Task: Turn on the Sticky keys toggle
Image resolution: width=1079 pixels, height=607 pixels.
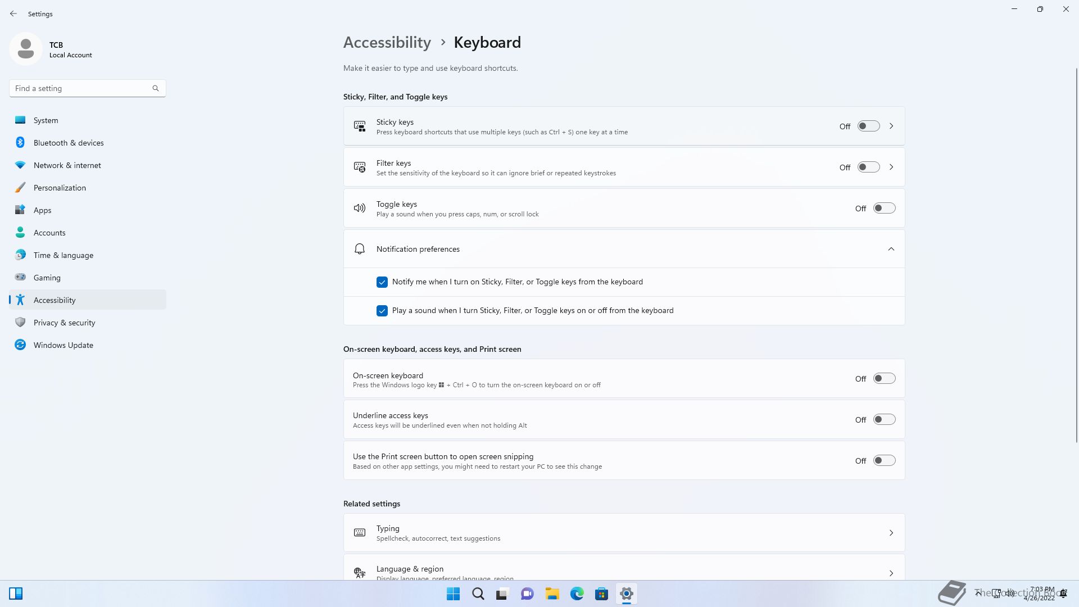Action: pos(868,126)
